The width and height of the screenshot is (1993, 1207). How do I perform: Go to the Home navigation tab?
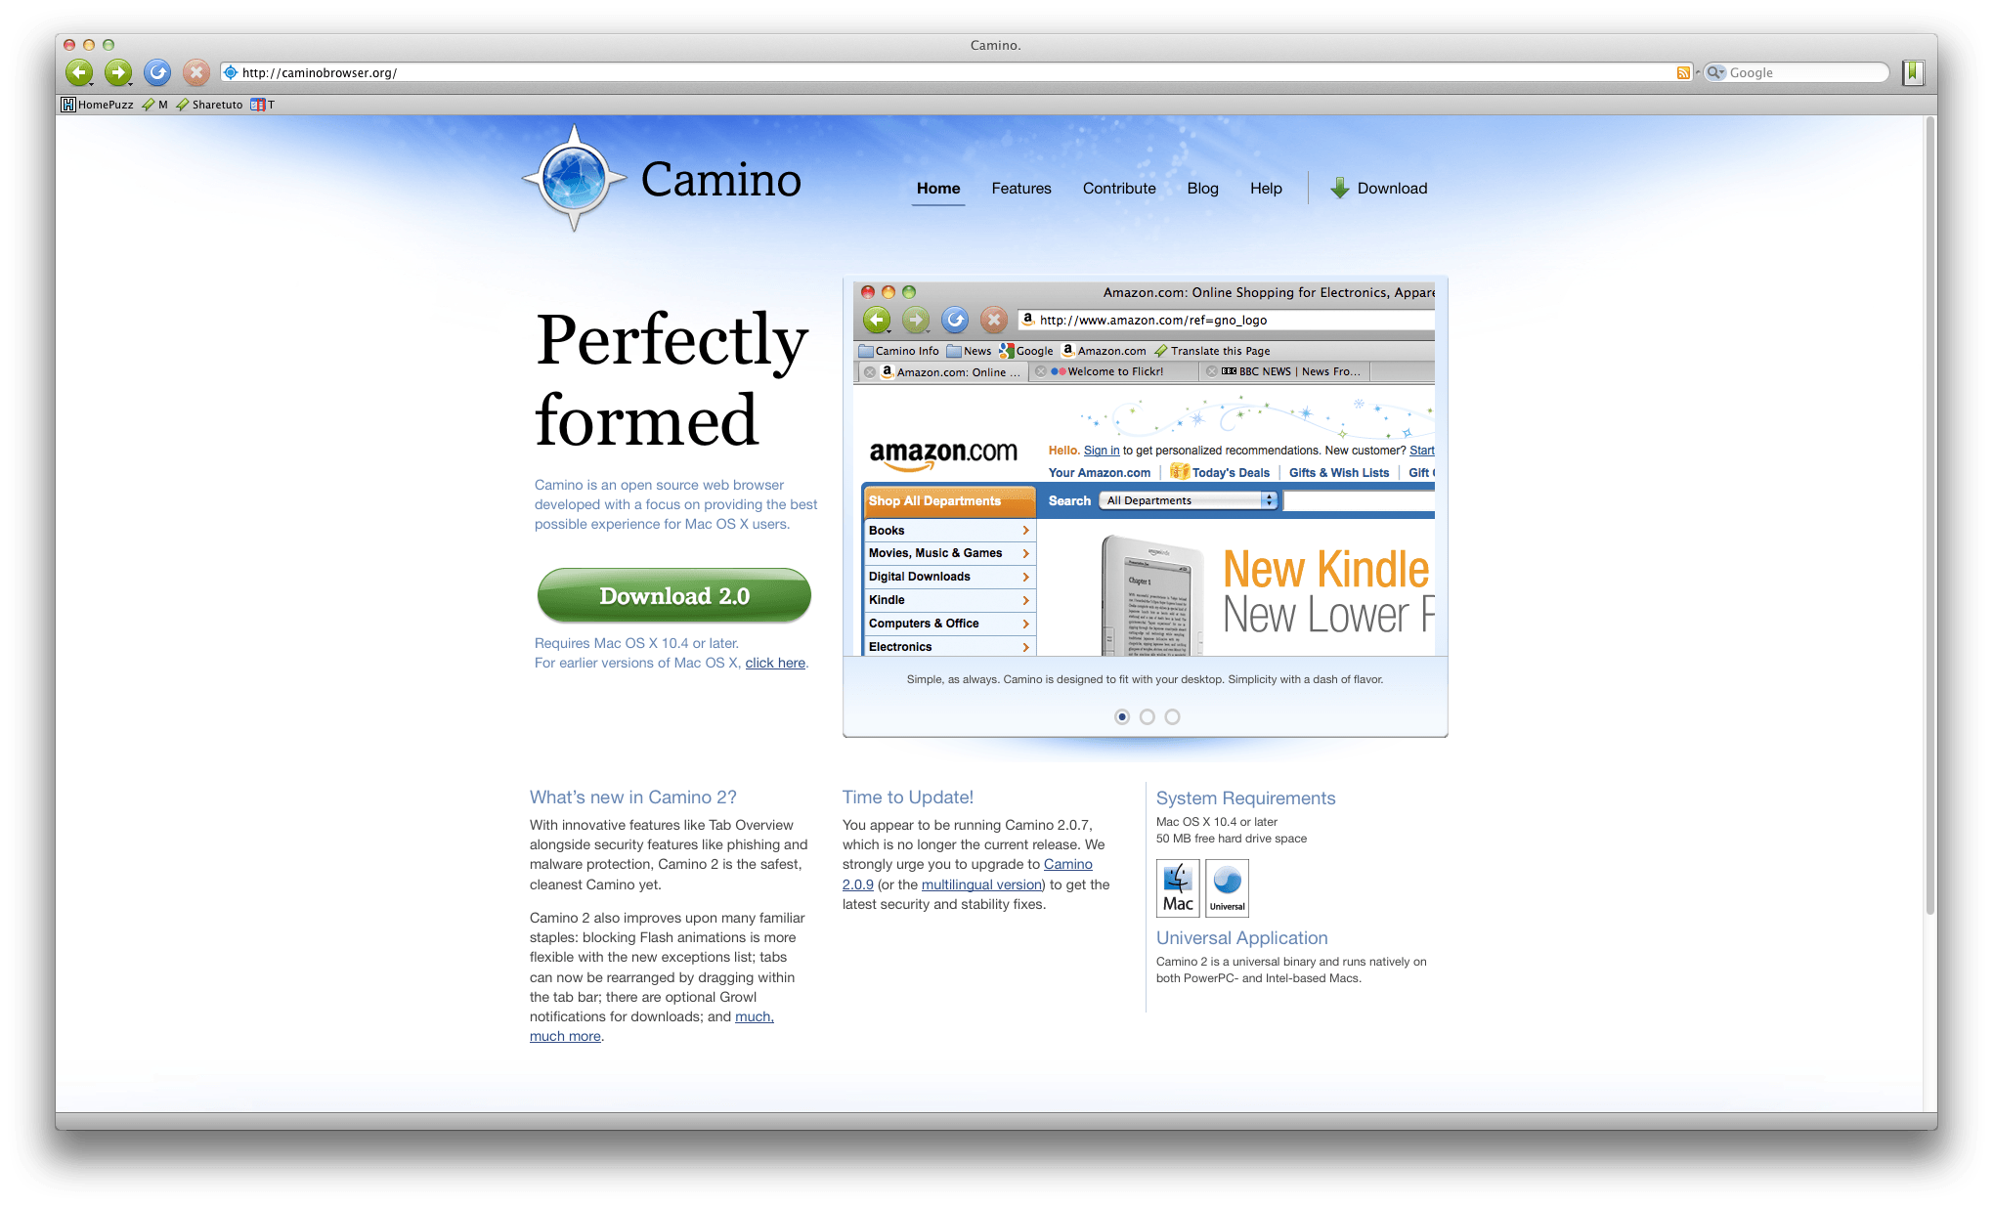938,189
